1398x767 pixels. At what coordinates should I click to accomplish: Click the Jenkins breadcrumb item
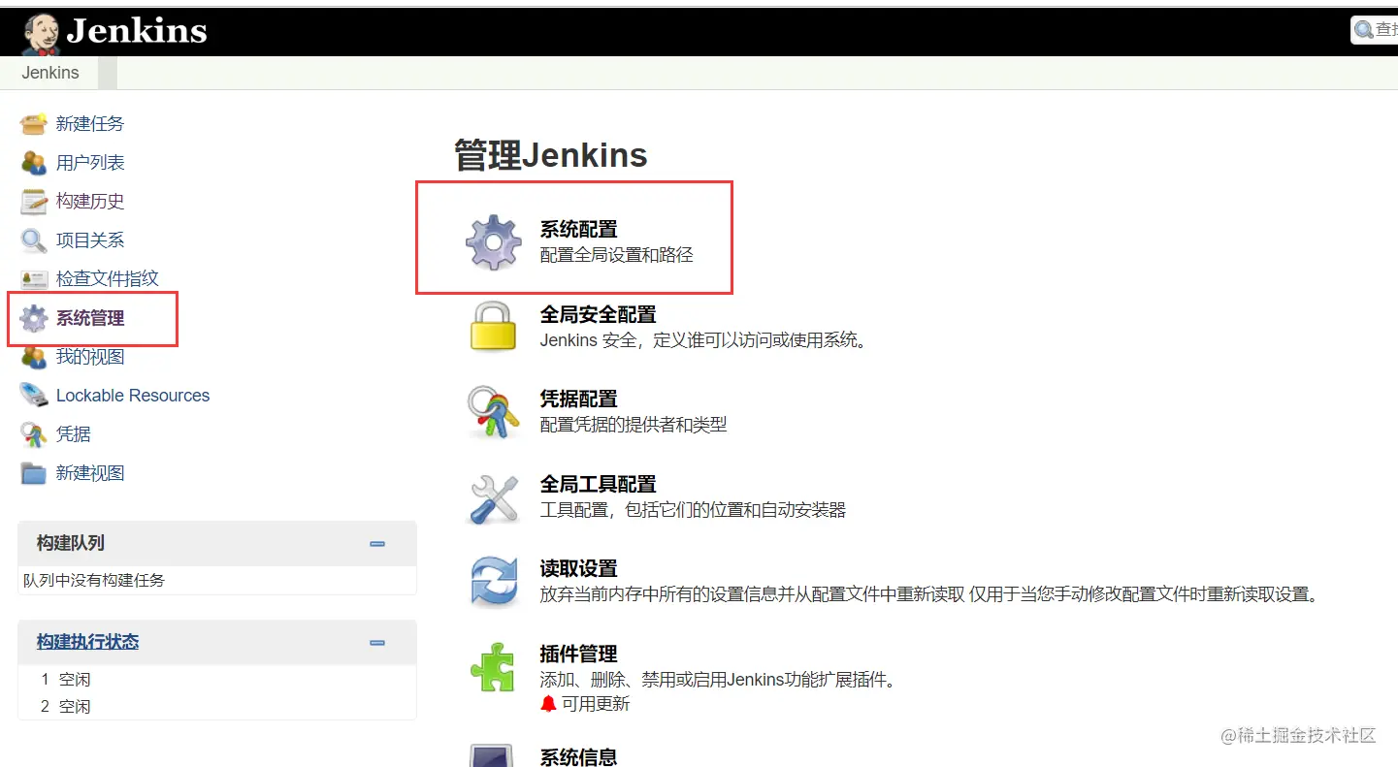click(50, 73)
